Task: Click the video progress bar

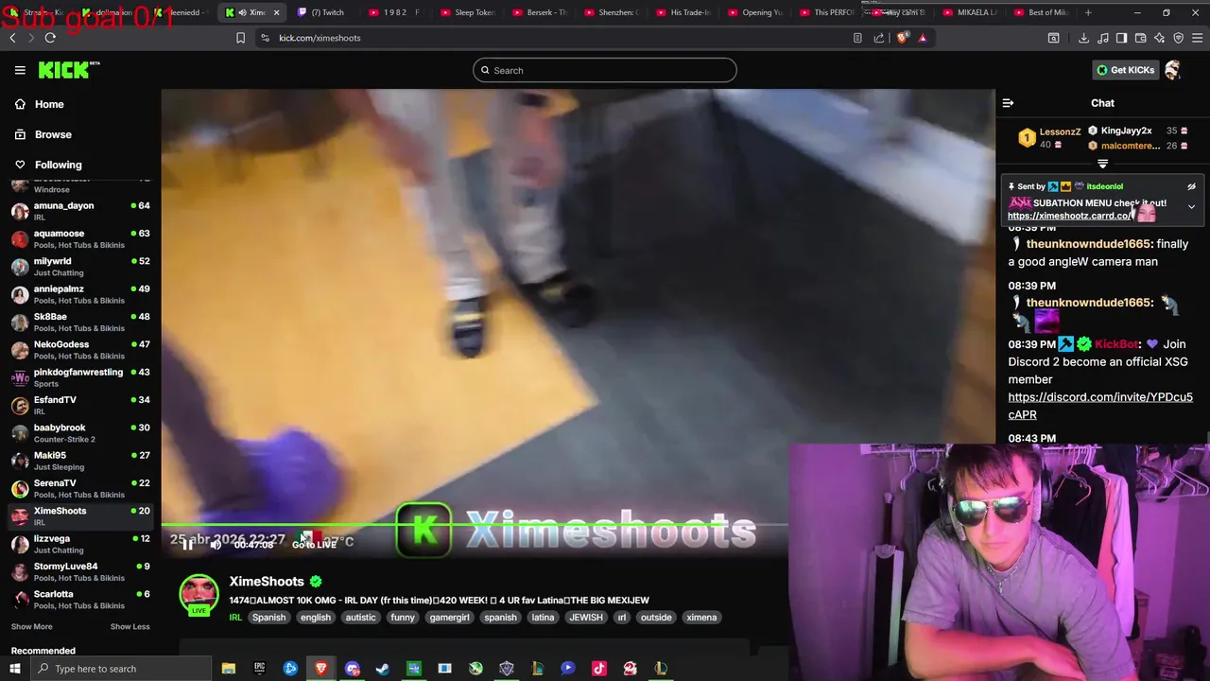Action: click(474, 525)
